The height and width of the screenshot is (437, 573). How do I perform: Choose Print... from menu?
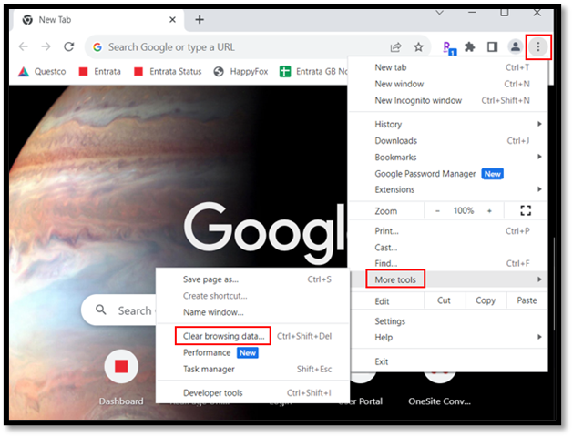447,230
